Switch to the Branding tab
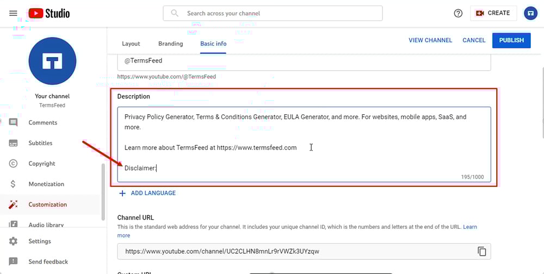Viewport: 544px width, 274px height. [x=170, y=43]
